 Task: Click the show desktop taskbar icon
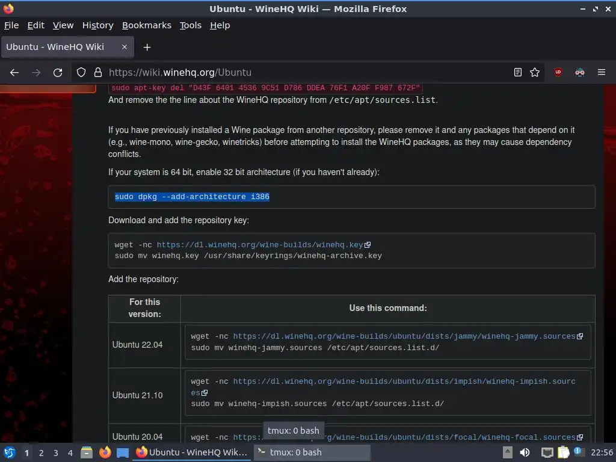pyautogui.click(x=123, y=452)
